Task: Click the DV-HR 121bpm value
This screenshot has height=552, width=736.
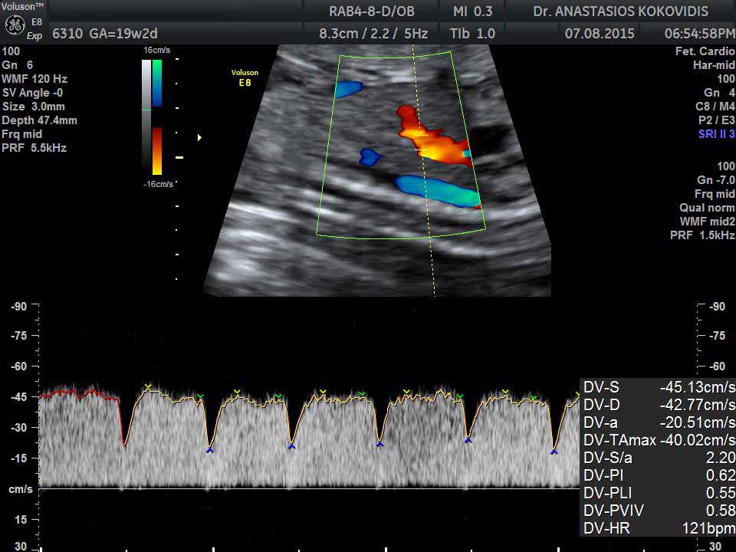Action: pyautogui.click(x=659, y=528)
